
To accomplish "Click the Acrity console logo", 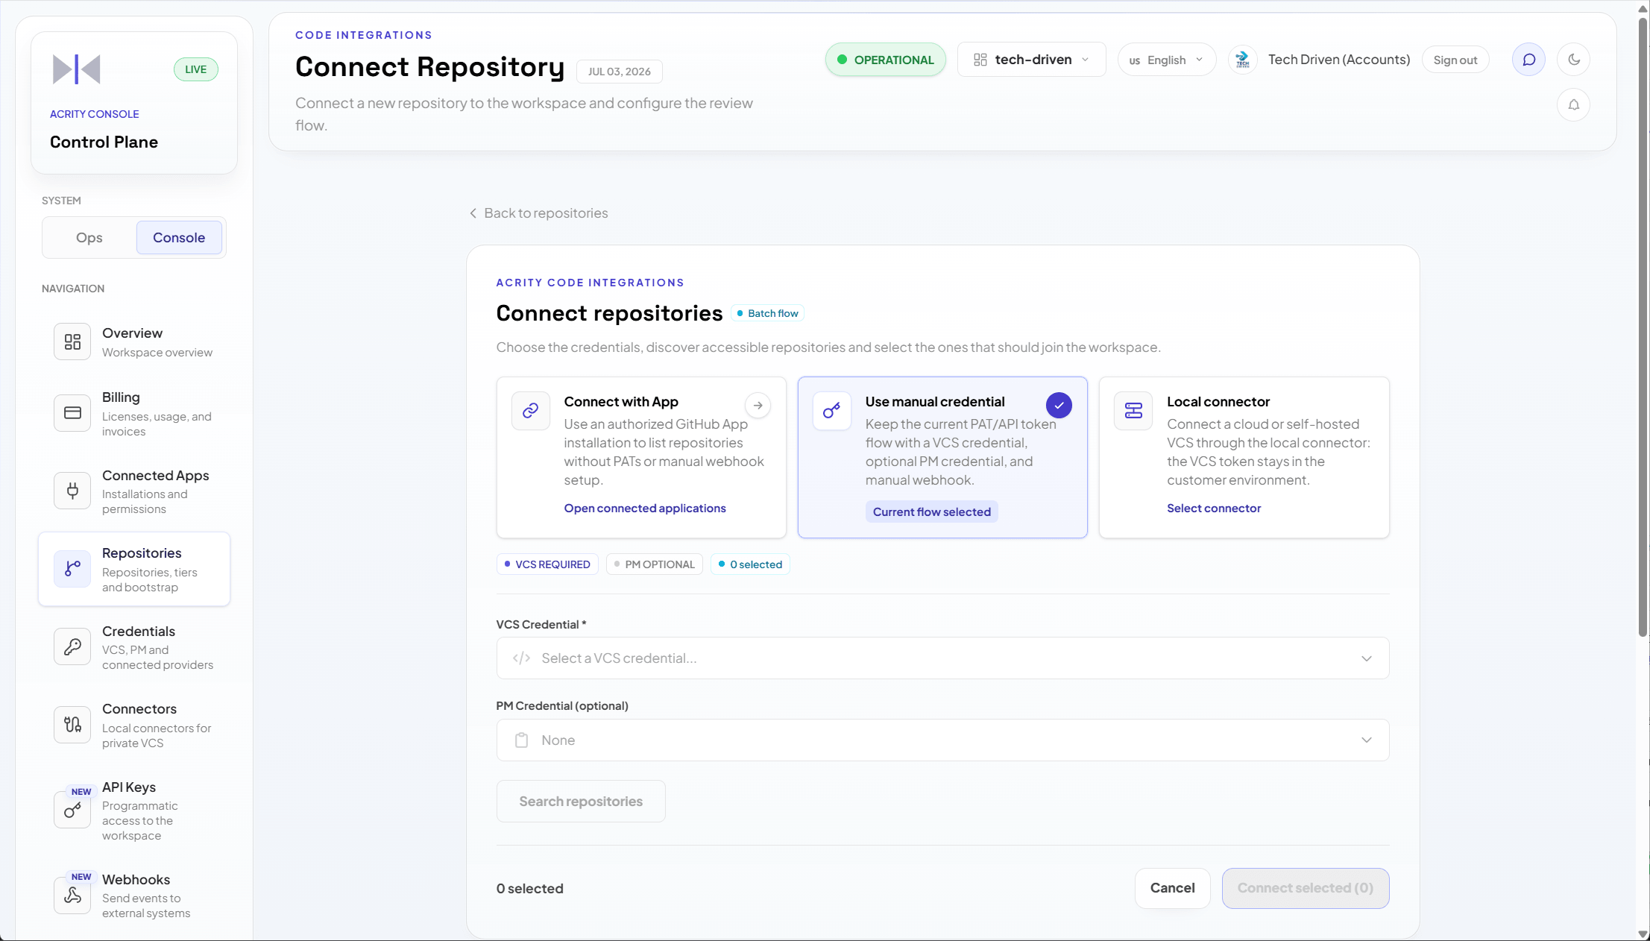I will pos(76,69).
